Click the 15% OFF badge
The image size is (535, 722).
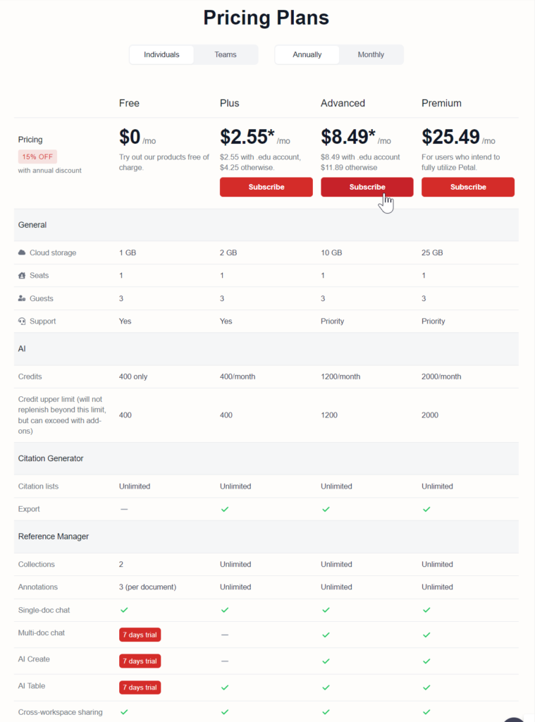[37, 157]
